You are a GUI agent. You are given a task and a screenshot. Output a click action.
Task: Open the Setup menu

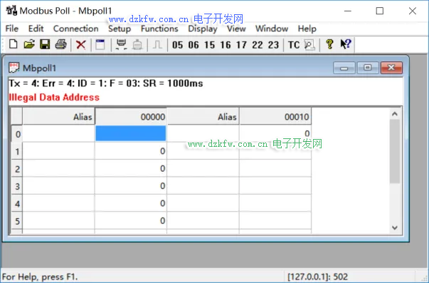pyautogui.click(x=120, y=29)
